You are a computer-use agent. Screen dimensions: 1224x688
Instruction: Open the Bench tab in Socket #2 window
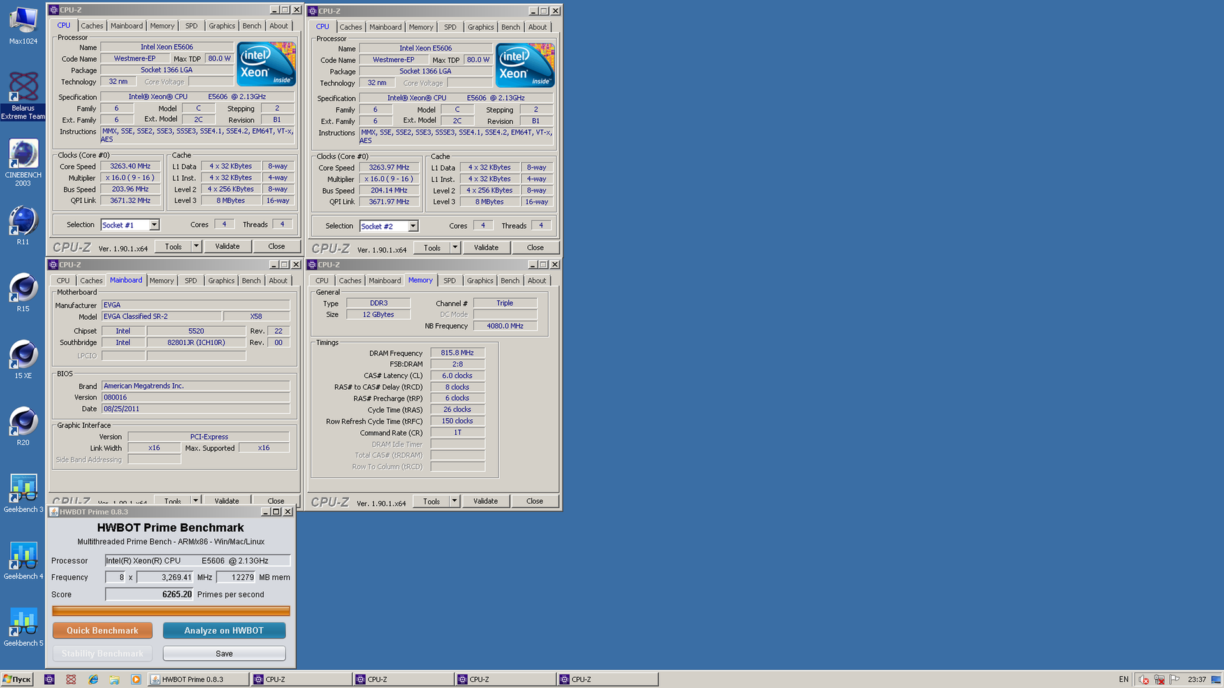click(511, 27)
